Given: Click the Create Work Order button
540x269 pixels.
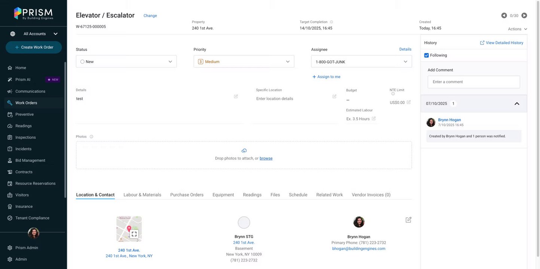Looking at the screenshot, I should [x=34, y=47].
